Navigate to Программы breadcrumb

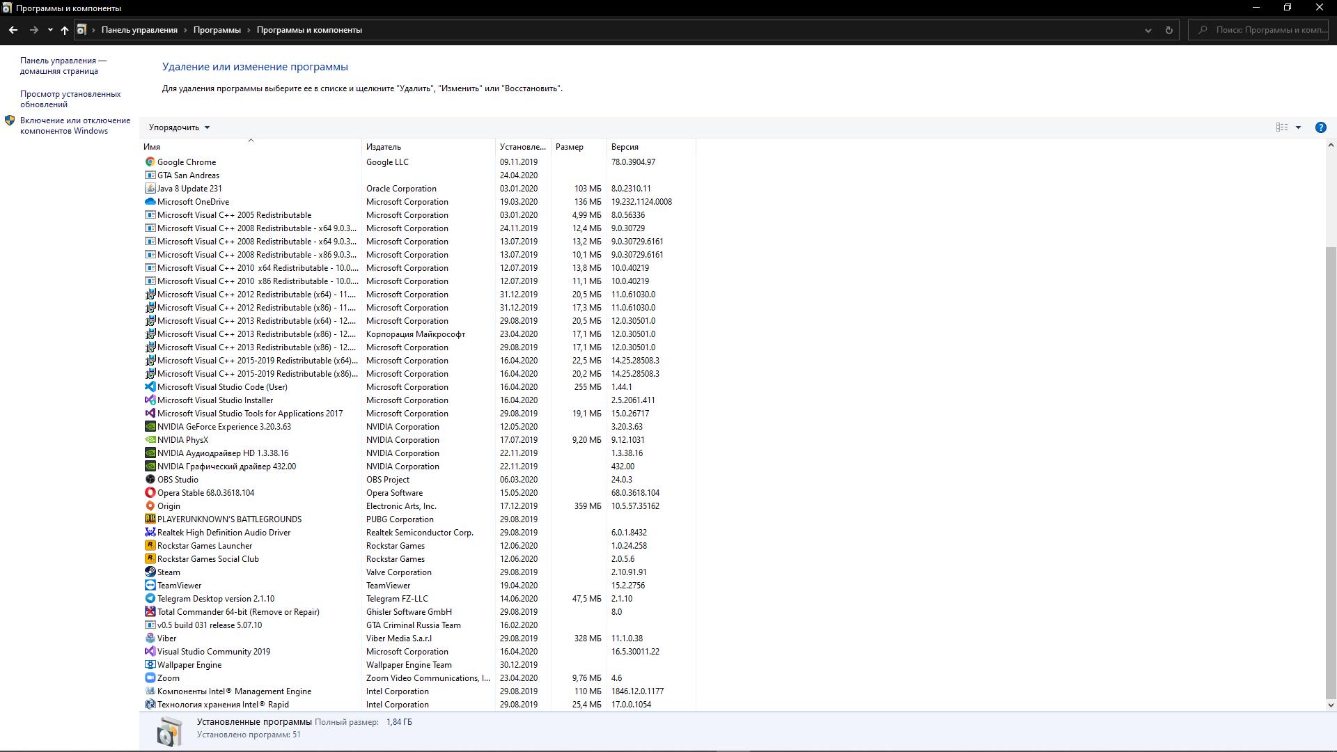(217, 30)
